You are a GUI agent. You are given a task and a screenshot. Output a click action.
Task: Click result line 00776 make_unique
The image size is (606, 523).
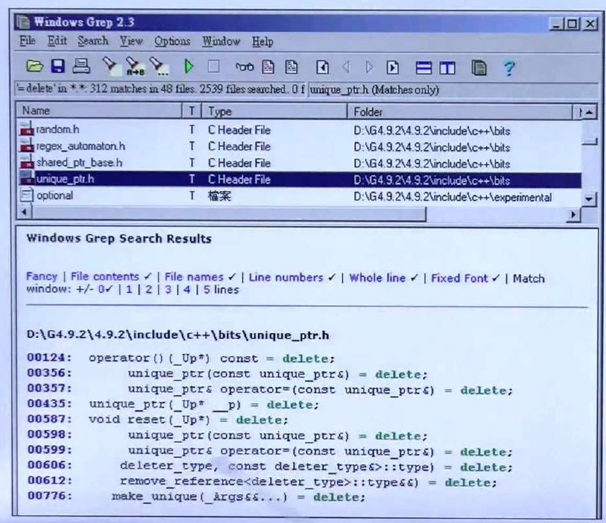tap(196, 496)
